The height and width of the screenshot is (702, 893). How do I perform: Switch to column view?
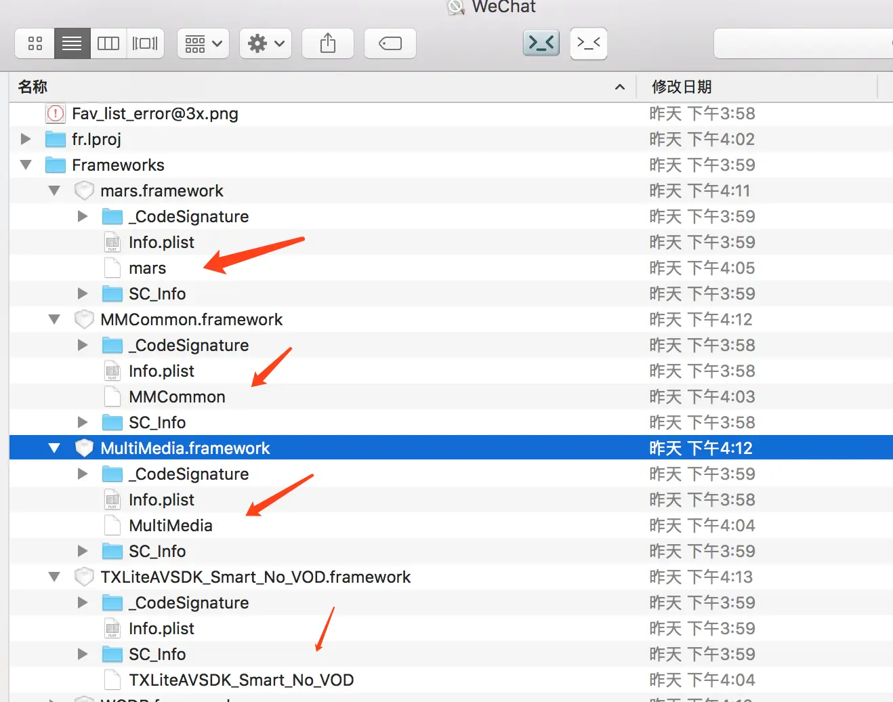coord(108,43)
